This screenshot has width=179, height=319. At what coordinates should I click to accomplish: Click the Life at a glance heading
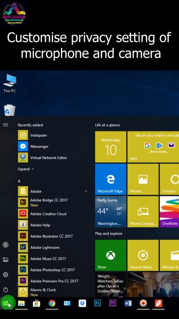click(107, 125)
